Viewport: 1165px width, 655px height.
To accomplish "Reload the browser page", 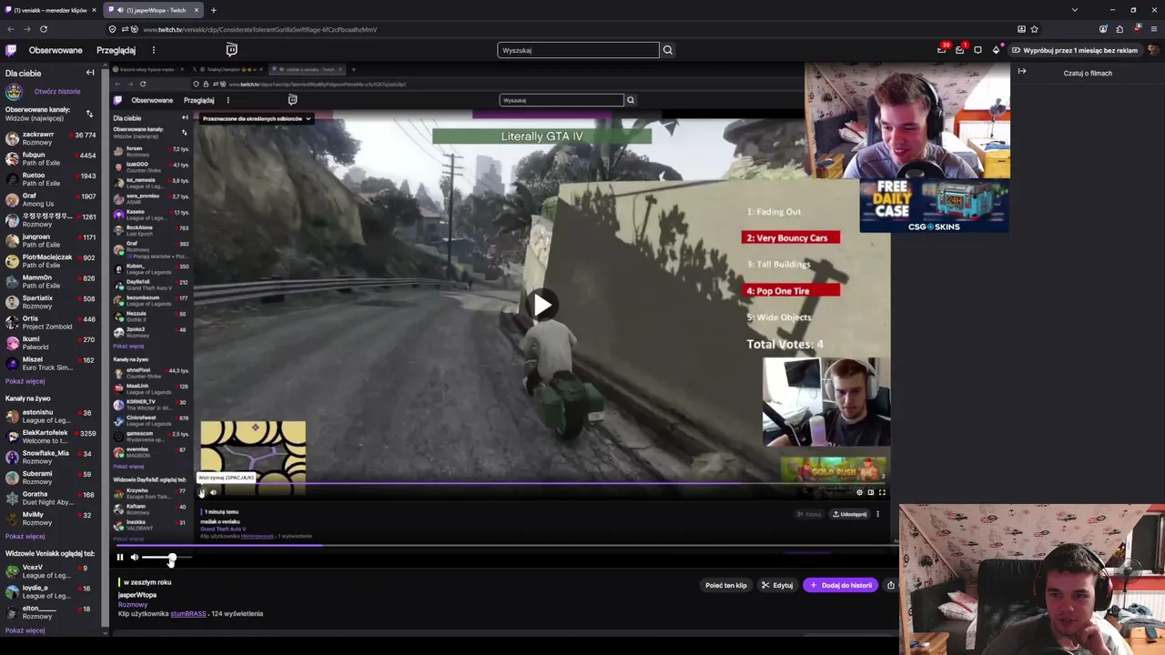I will coord(43,29).
